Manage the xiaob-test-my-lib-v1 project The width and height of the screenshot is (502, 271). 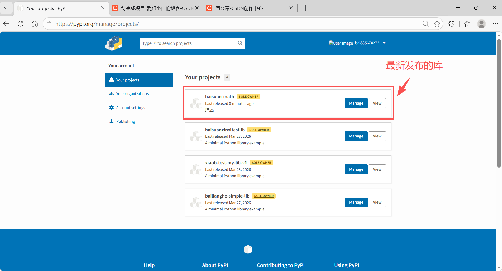pyautogui.click(x=356, y=169)
